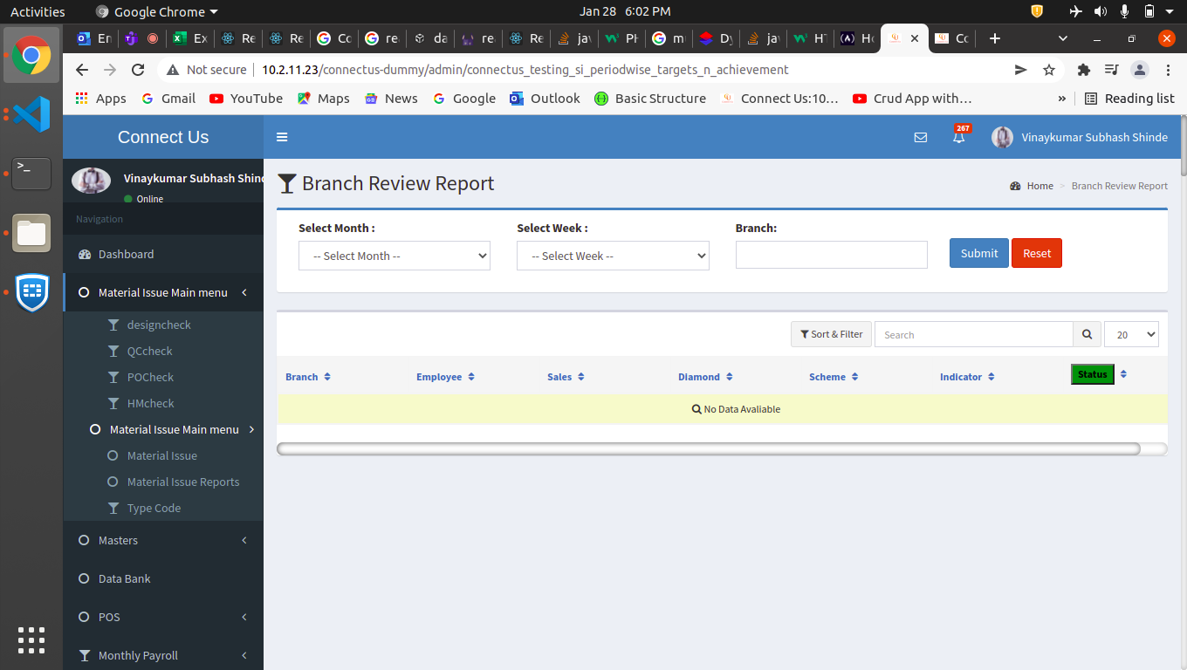Click the filter icon beside Type Code
The image size is (1187, 670).
[x=113, y=508]
